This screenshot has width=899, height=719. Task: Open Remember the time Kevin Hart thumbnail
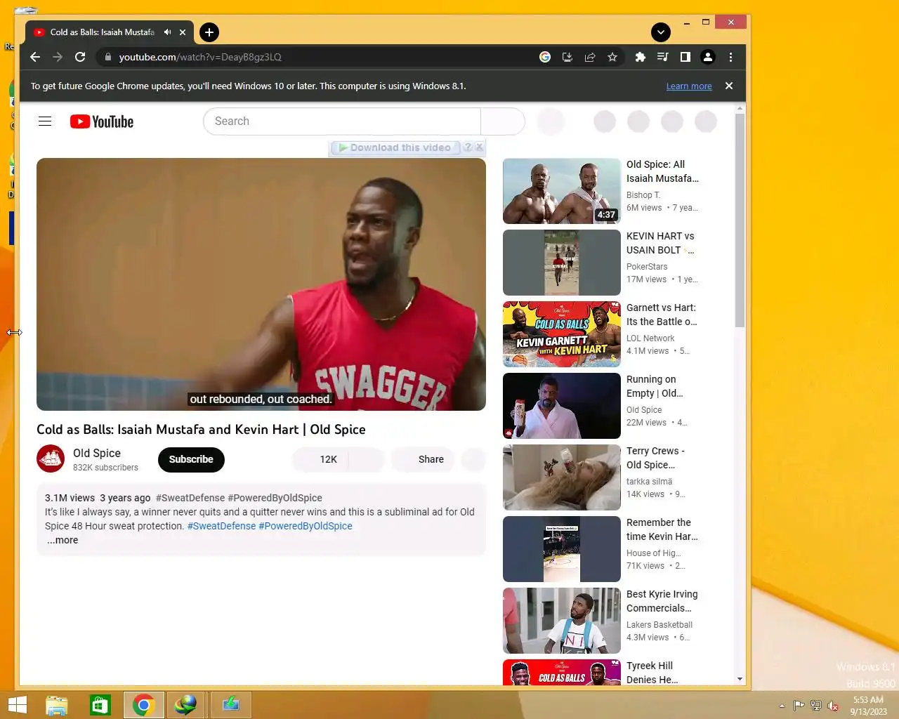562,549
